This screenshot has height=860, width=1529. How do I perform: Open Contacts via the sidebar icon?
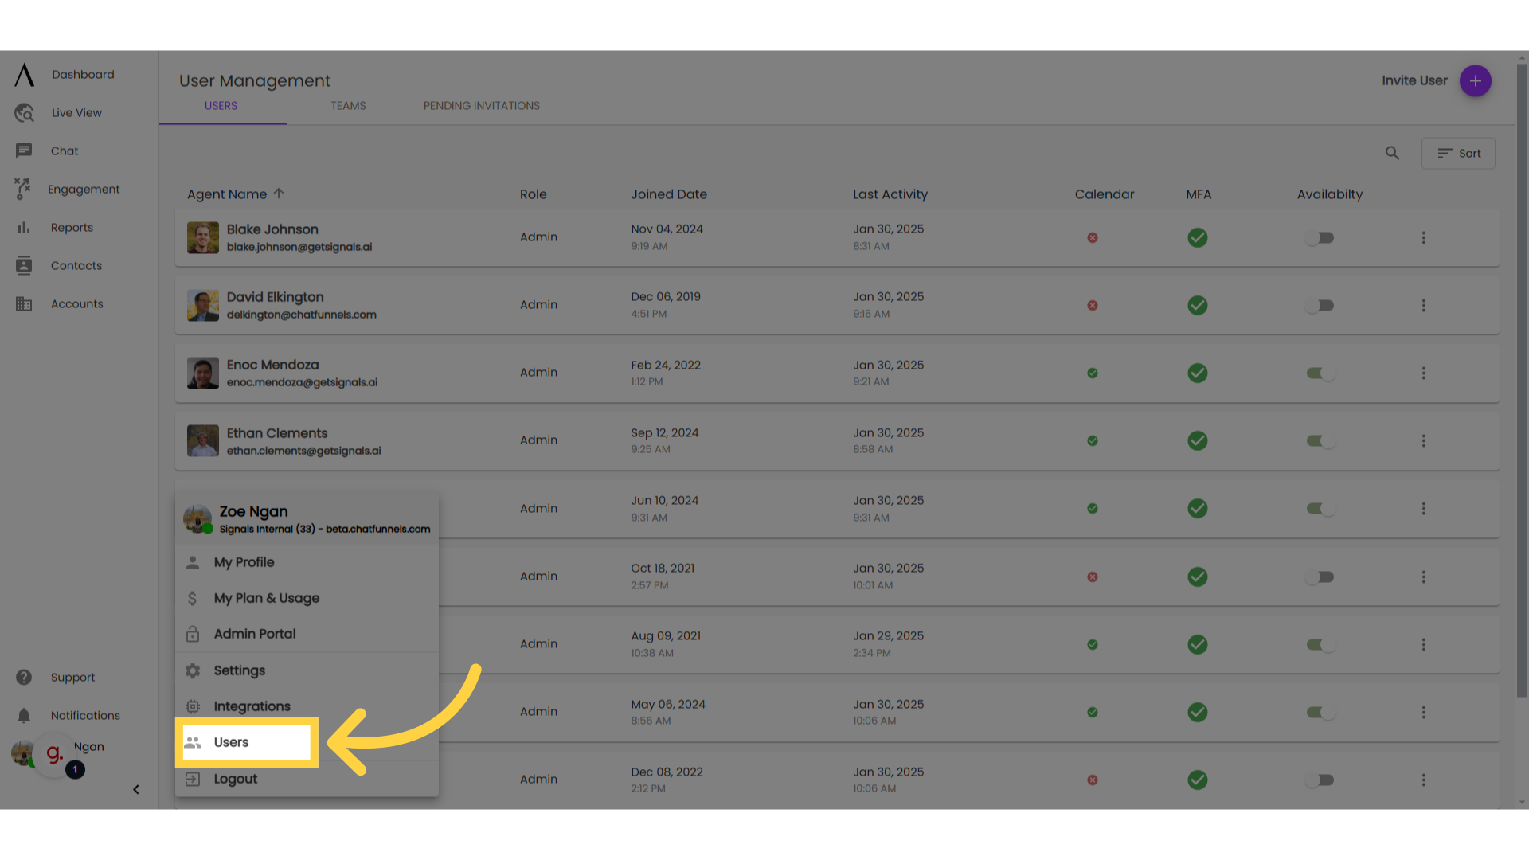[24, 265]
